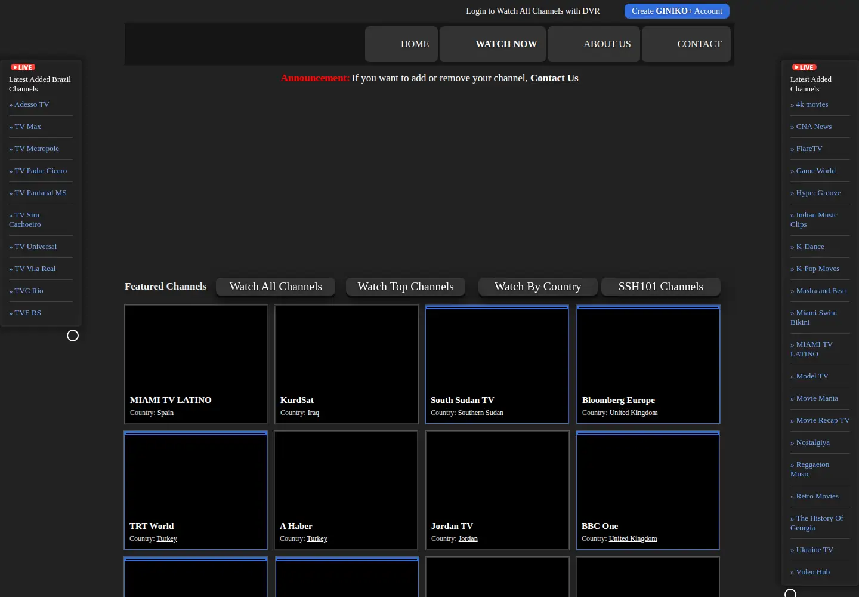Open the HOME menu item
The height and width of the screenshot is (597, 859).
coord(401,44)
